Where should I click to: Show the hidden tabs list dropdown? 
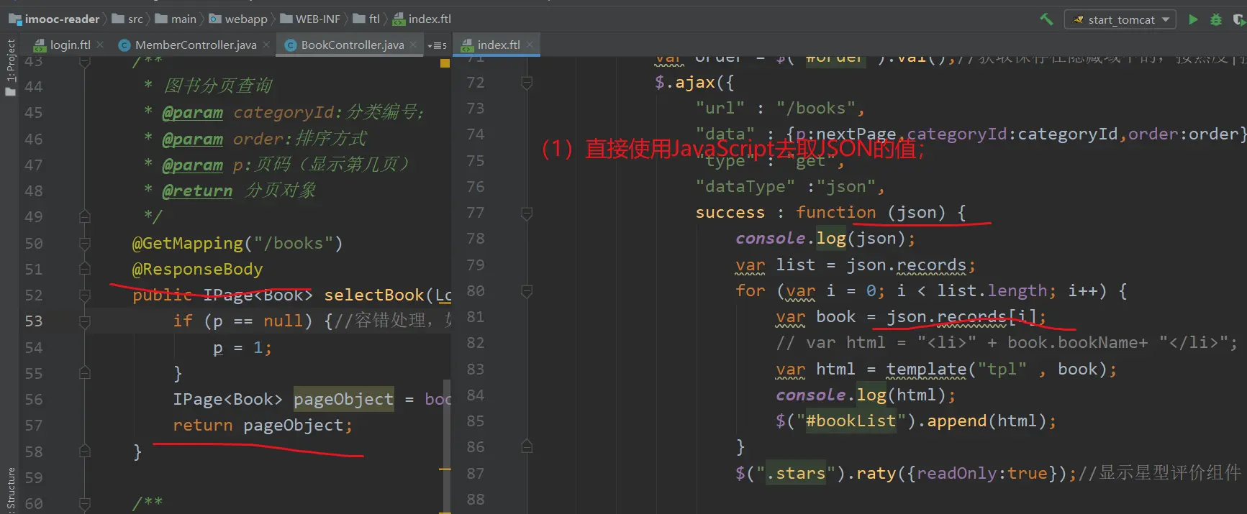click(437, 45)
